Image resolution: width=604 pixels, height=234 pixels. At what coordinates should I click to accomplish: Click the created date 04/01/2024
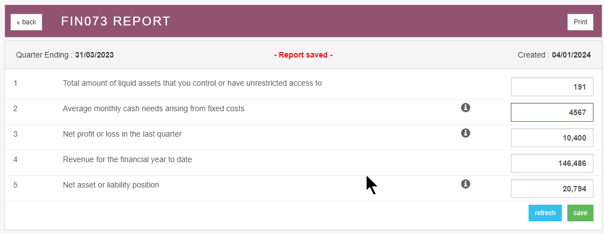point(571,55)
